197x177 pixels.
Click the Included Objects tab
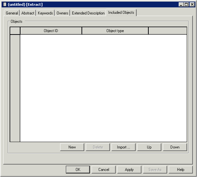coord(121,13)
